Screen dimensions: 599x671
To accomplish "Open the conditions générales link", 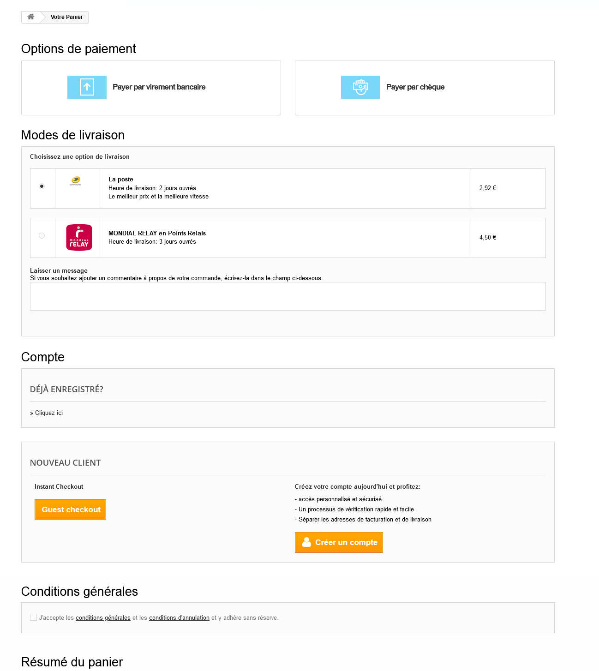I will [103, 618].
